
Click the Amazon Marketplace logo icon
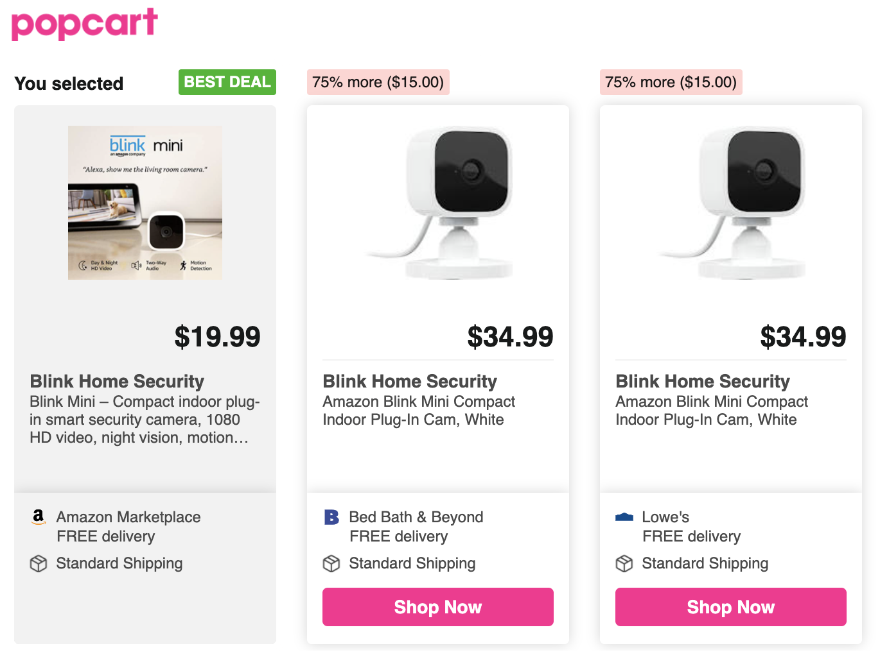[x=39, y=516]
